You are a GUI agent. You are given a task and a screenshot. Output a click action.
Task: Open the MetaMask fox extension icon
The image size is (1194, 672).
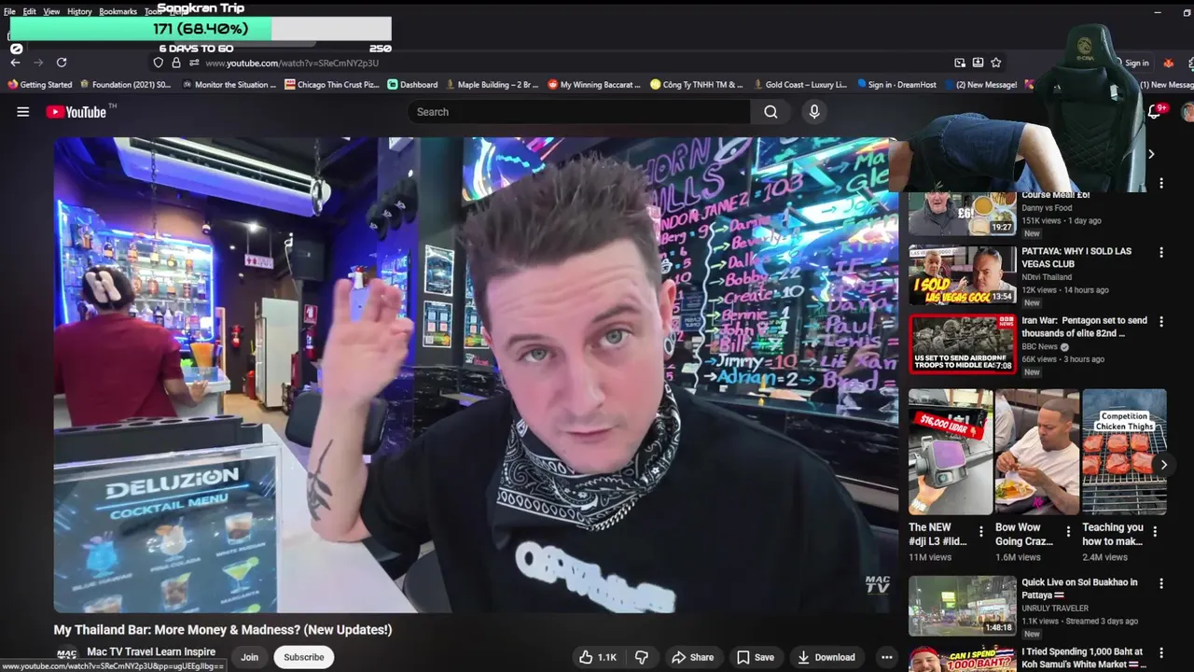[1168, 63]
